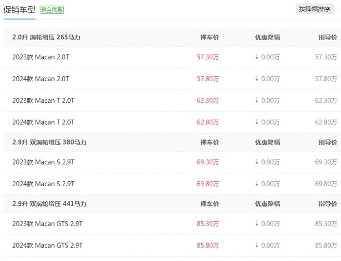Image resolution: width=341 pixels, height=261 pixels.
Task: Click the down arrow in 2023款 Macan 2.0T row
Action: point(257,57)
